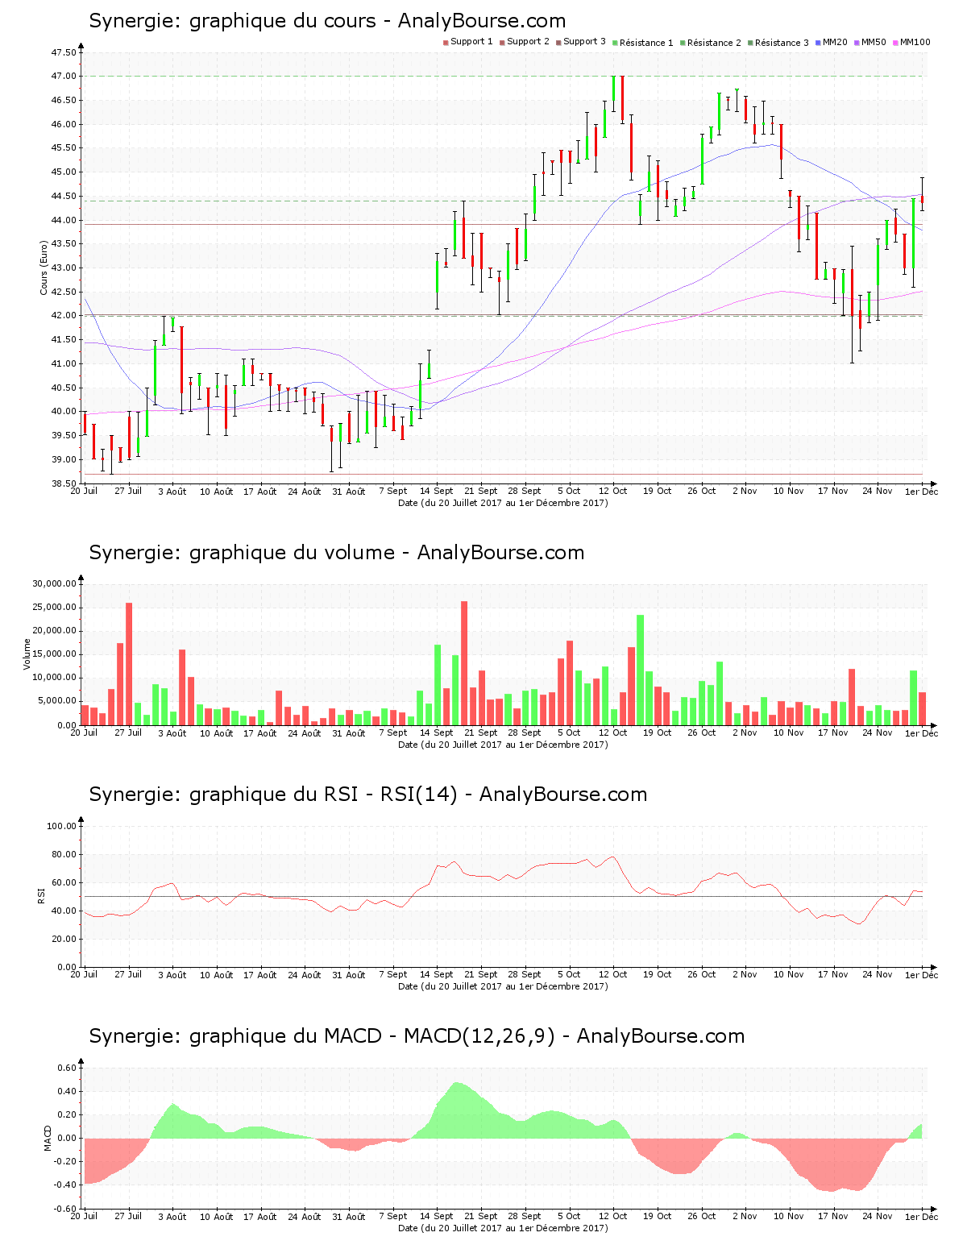Viewport: 967px width, 1249px height.
Task: Click the 10,000.00 volume axis value
Action: pyautogui.click(x=55, y=678)
